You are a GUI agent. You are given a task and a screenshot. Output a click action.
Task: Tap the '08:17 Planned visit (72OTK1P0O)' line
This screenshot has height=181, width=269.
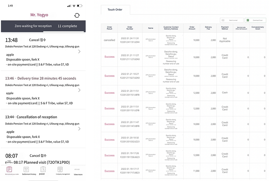(42, 162)
